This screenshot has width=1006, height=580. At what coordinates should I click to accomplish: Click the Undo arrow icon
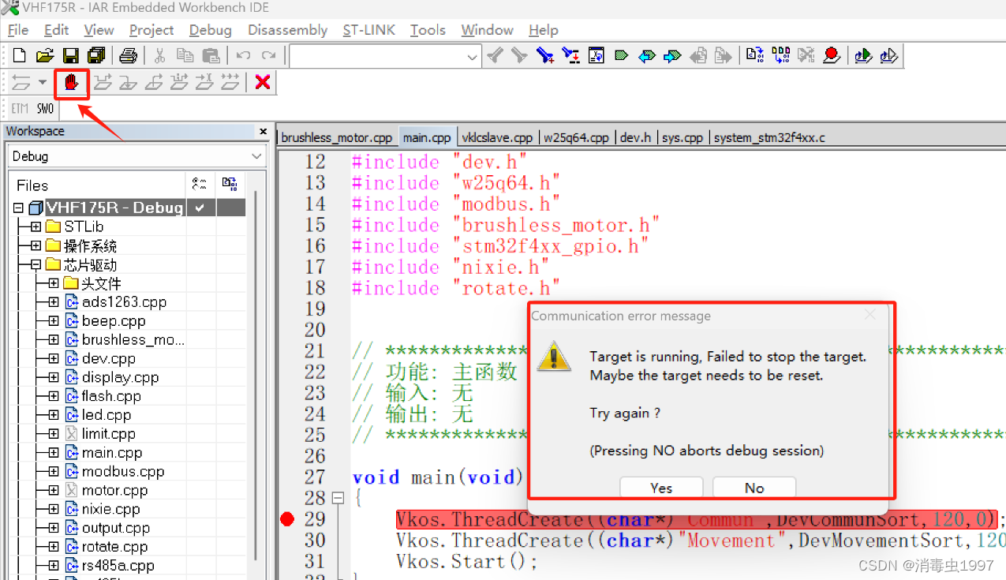[x=243, y=55]
